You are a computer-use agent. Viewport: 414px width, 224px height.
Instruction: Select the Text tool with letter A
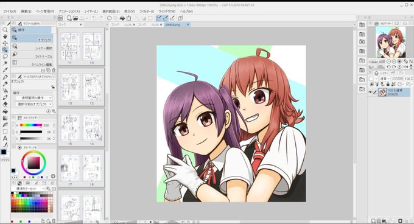5,138
